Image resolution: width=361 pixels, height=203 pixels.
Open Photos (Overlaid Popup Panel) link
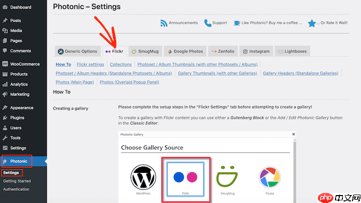[x=130, y=82]
